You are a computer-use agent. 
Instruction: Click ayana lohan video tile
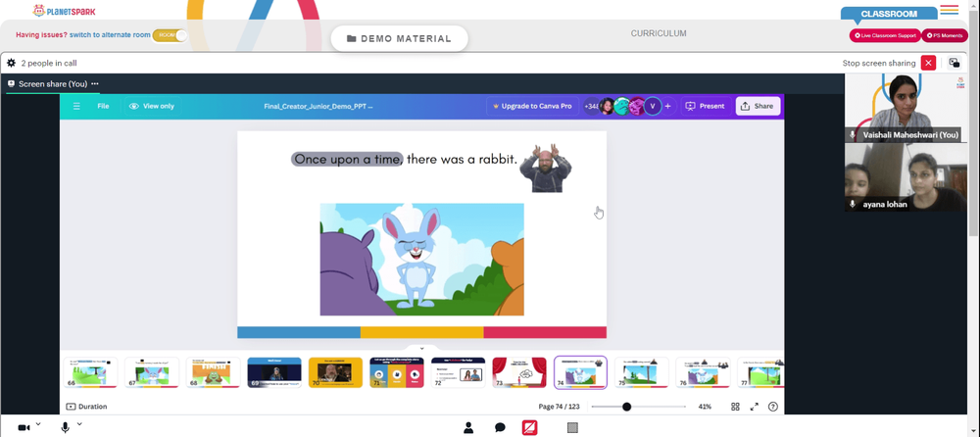tap(906, 177)
